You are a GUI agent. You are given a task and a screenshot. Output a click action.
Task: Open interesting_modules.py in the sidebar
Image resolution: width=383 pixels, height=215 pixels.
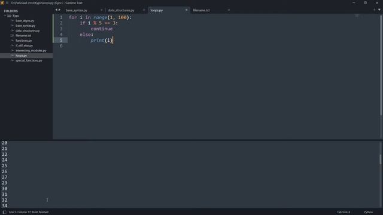(x=31, y=51)
